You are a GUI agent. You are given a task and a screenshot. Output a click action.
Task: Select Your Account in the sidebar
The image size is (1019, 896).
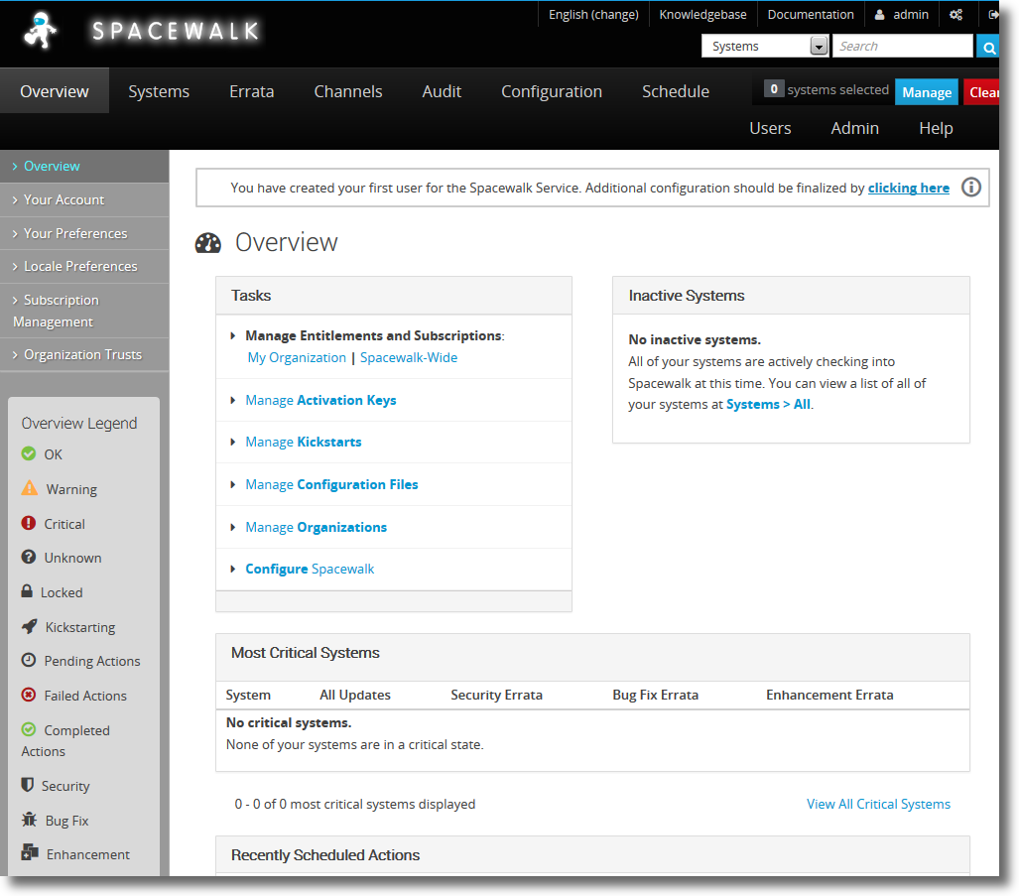84,199
